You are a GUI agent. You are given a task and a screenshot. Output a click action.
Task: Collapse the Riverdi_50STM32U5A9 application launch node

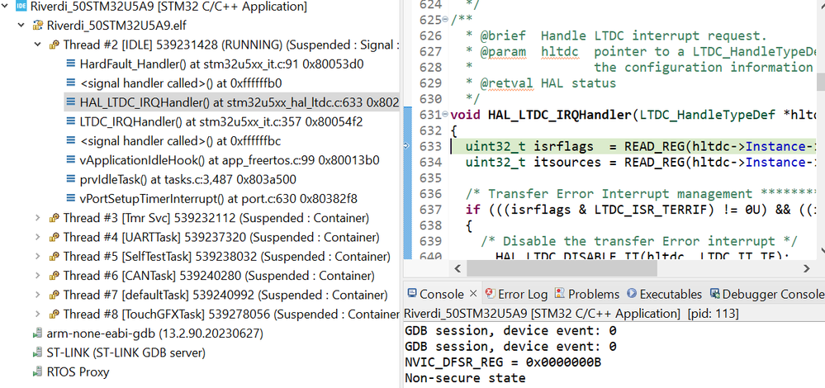tap(5, 7)
